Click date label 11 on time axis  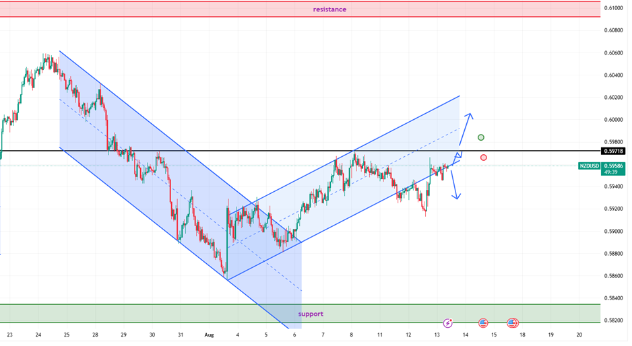[380, 335]
